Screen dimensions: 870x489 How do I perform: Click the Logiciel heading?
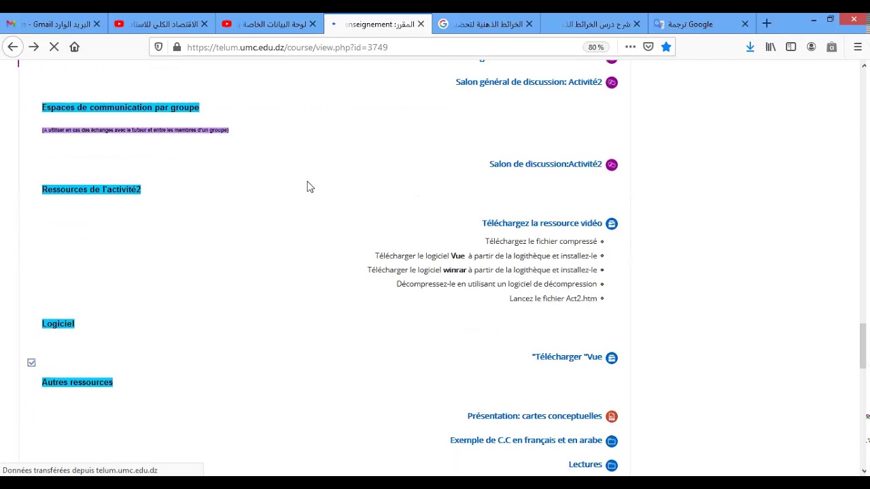[x=58, y=323]
